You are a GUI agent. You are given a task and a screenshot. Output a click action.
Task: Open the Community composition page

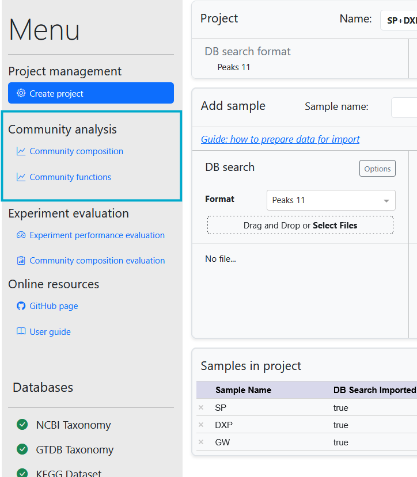click(x=76, y=151)
